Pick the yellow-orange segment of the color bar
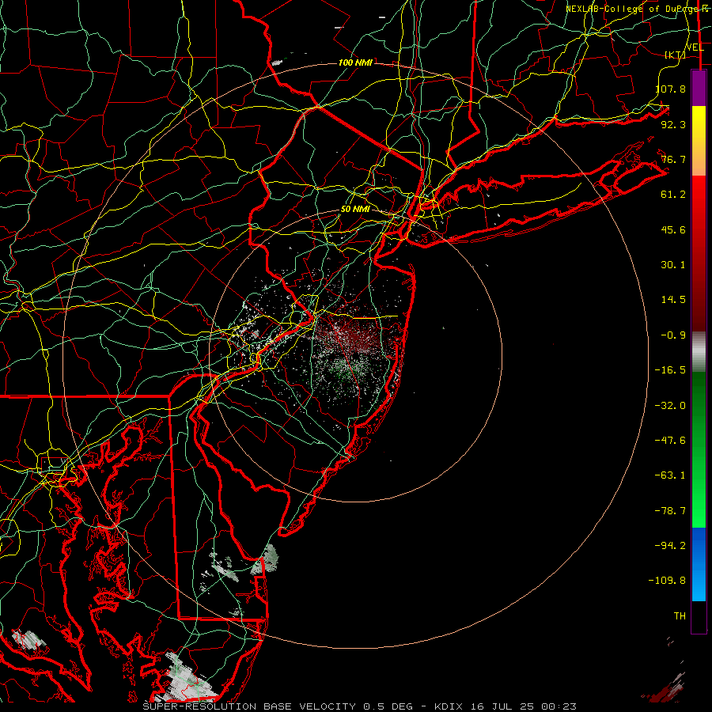This screenshot has height=712, width=712. (699, 141)
